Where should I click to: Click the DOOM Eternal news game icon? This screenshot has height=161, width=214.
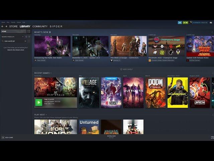pos(188,60)
